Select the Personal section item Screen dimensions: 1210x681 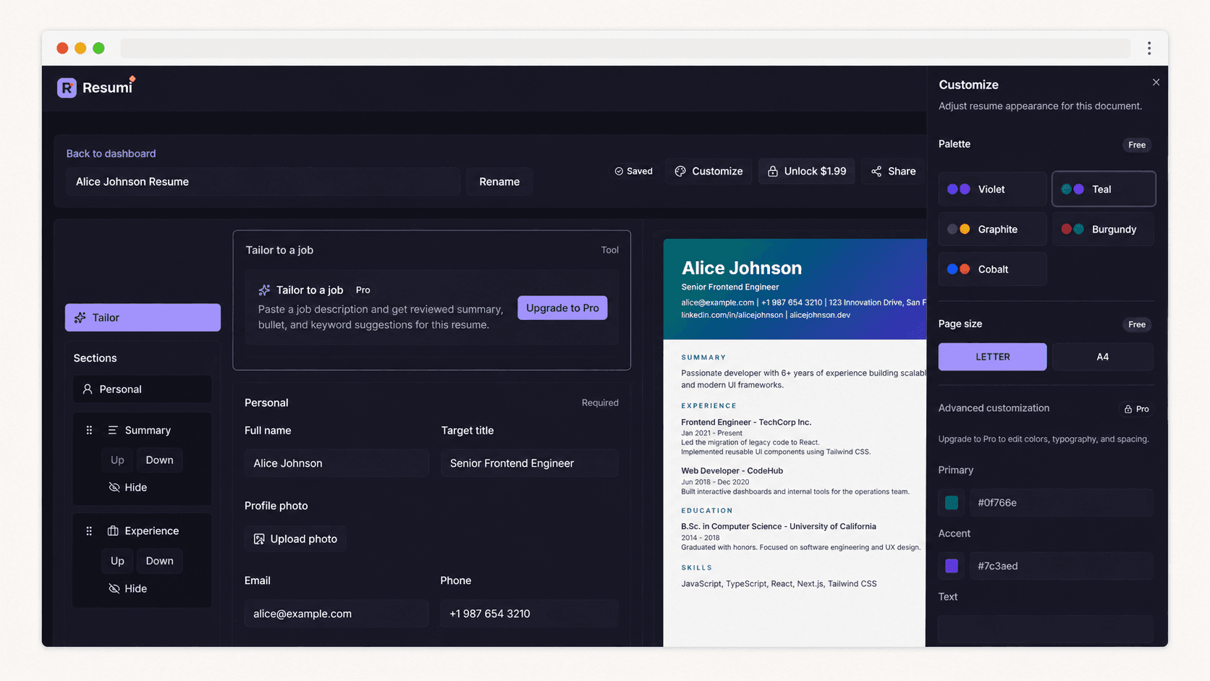pos(143,389)
